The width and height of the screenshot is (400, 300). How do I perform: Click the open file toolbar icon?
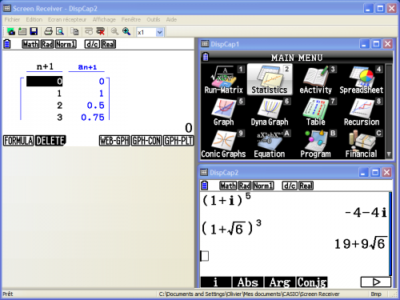[x=22, y=31]
